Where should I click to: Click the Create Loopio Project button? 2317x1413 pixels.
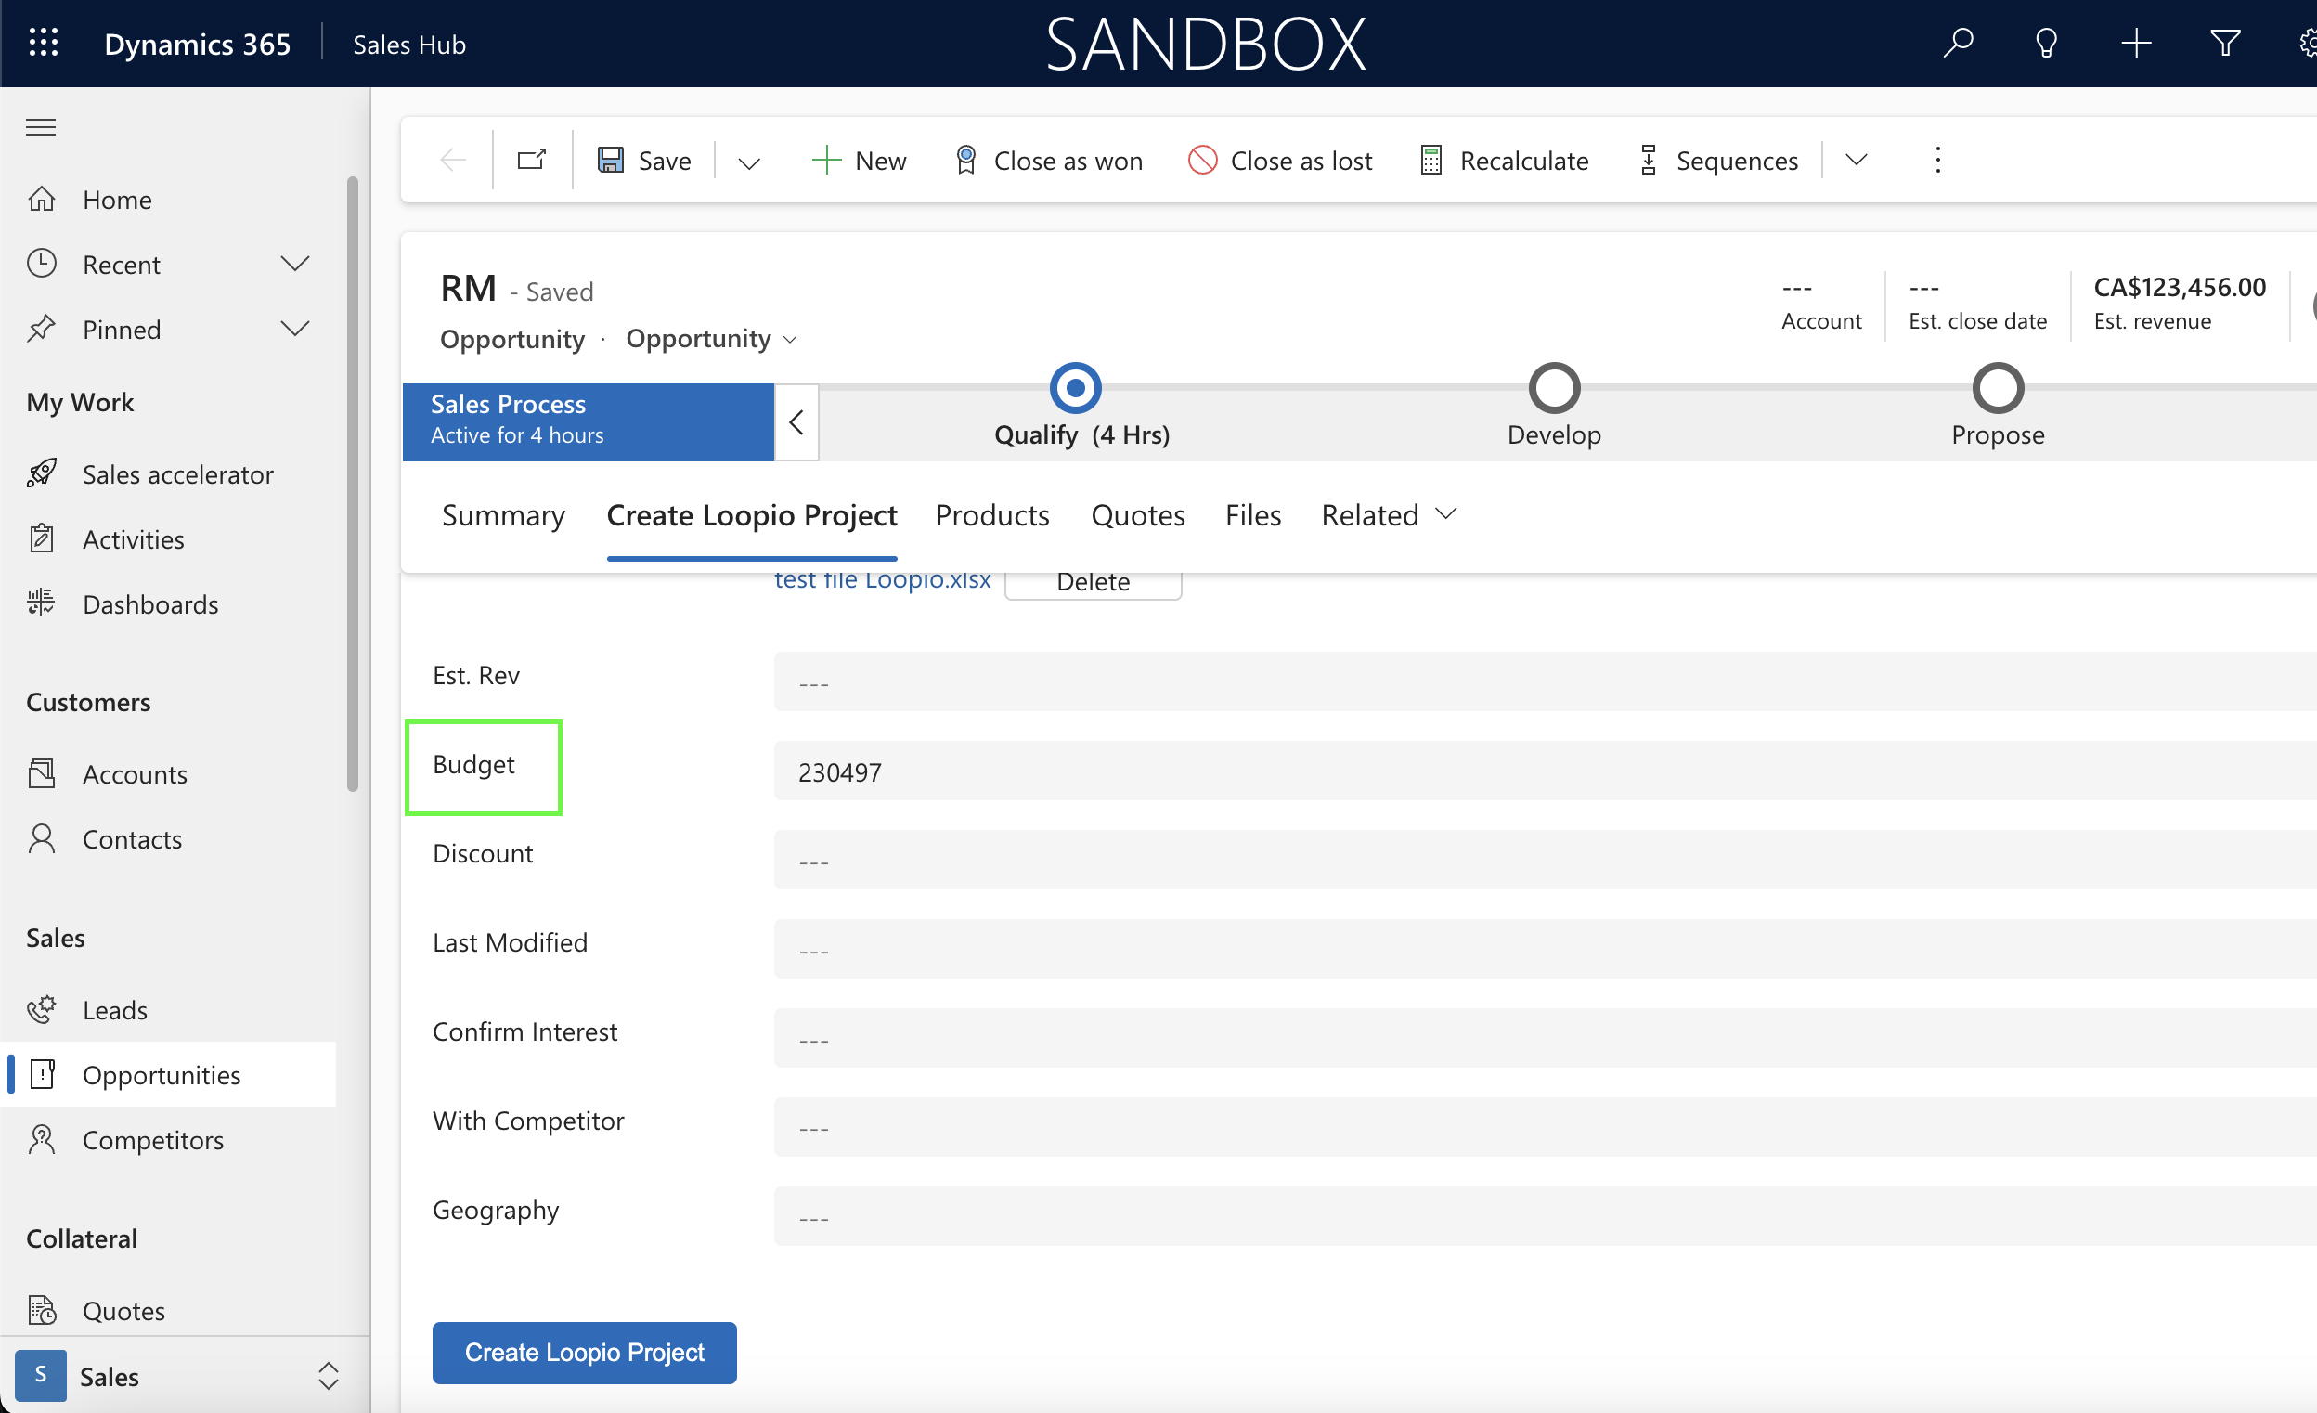[x=584, y=1352]
